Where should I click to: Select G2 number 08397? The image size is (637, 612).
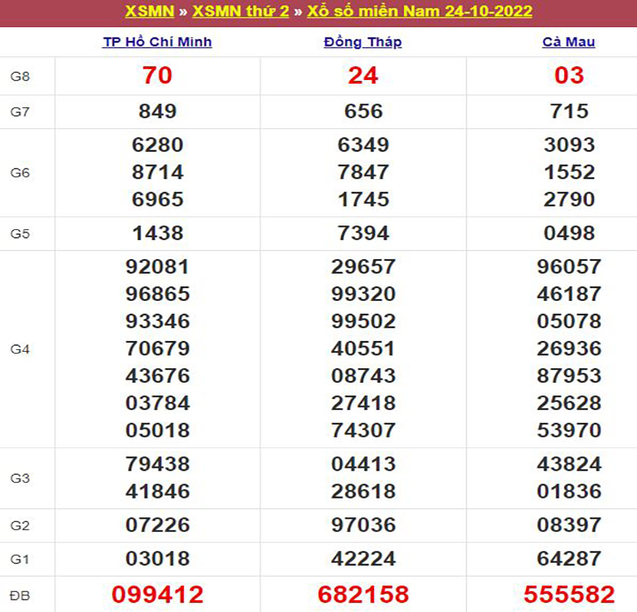(569, 525)
